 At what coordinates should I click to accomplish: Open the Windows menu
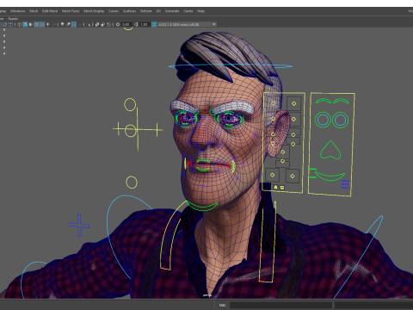coord(17,11)
